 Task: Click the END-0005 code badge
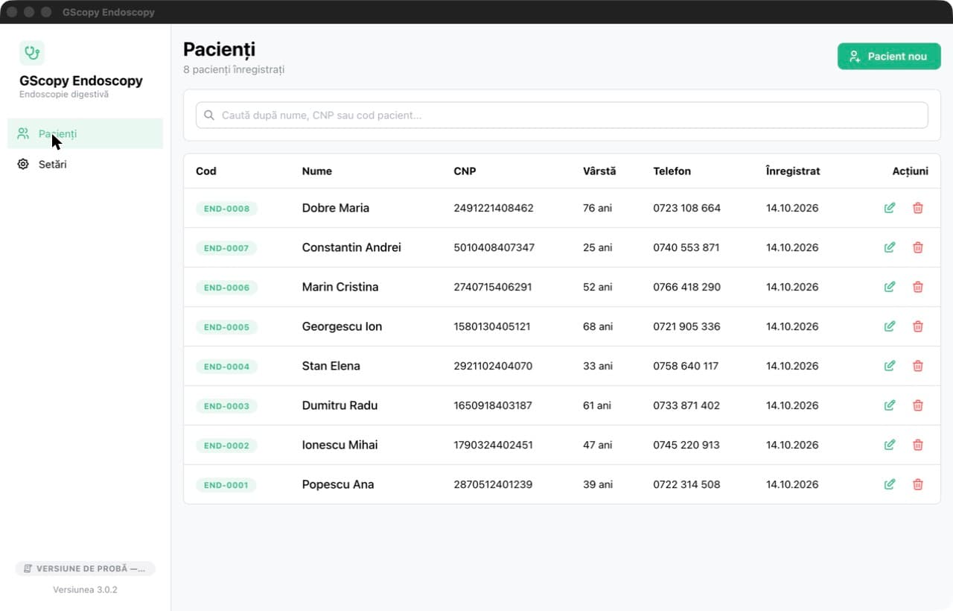pos(226,327)
